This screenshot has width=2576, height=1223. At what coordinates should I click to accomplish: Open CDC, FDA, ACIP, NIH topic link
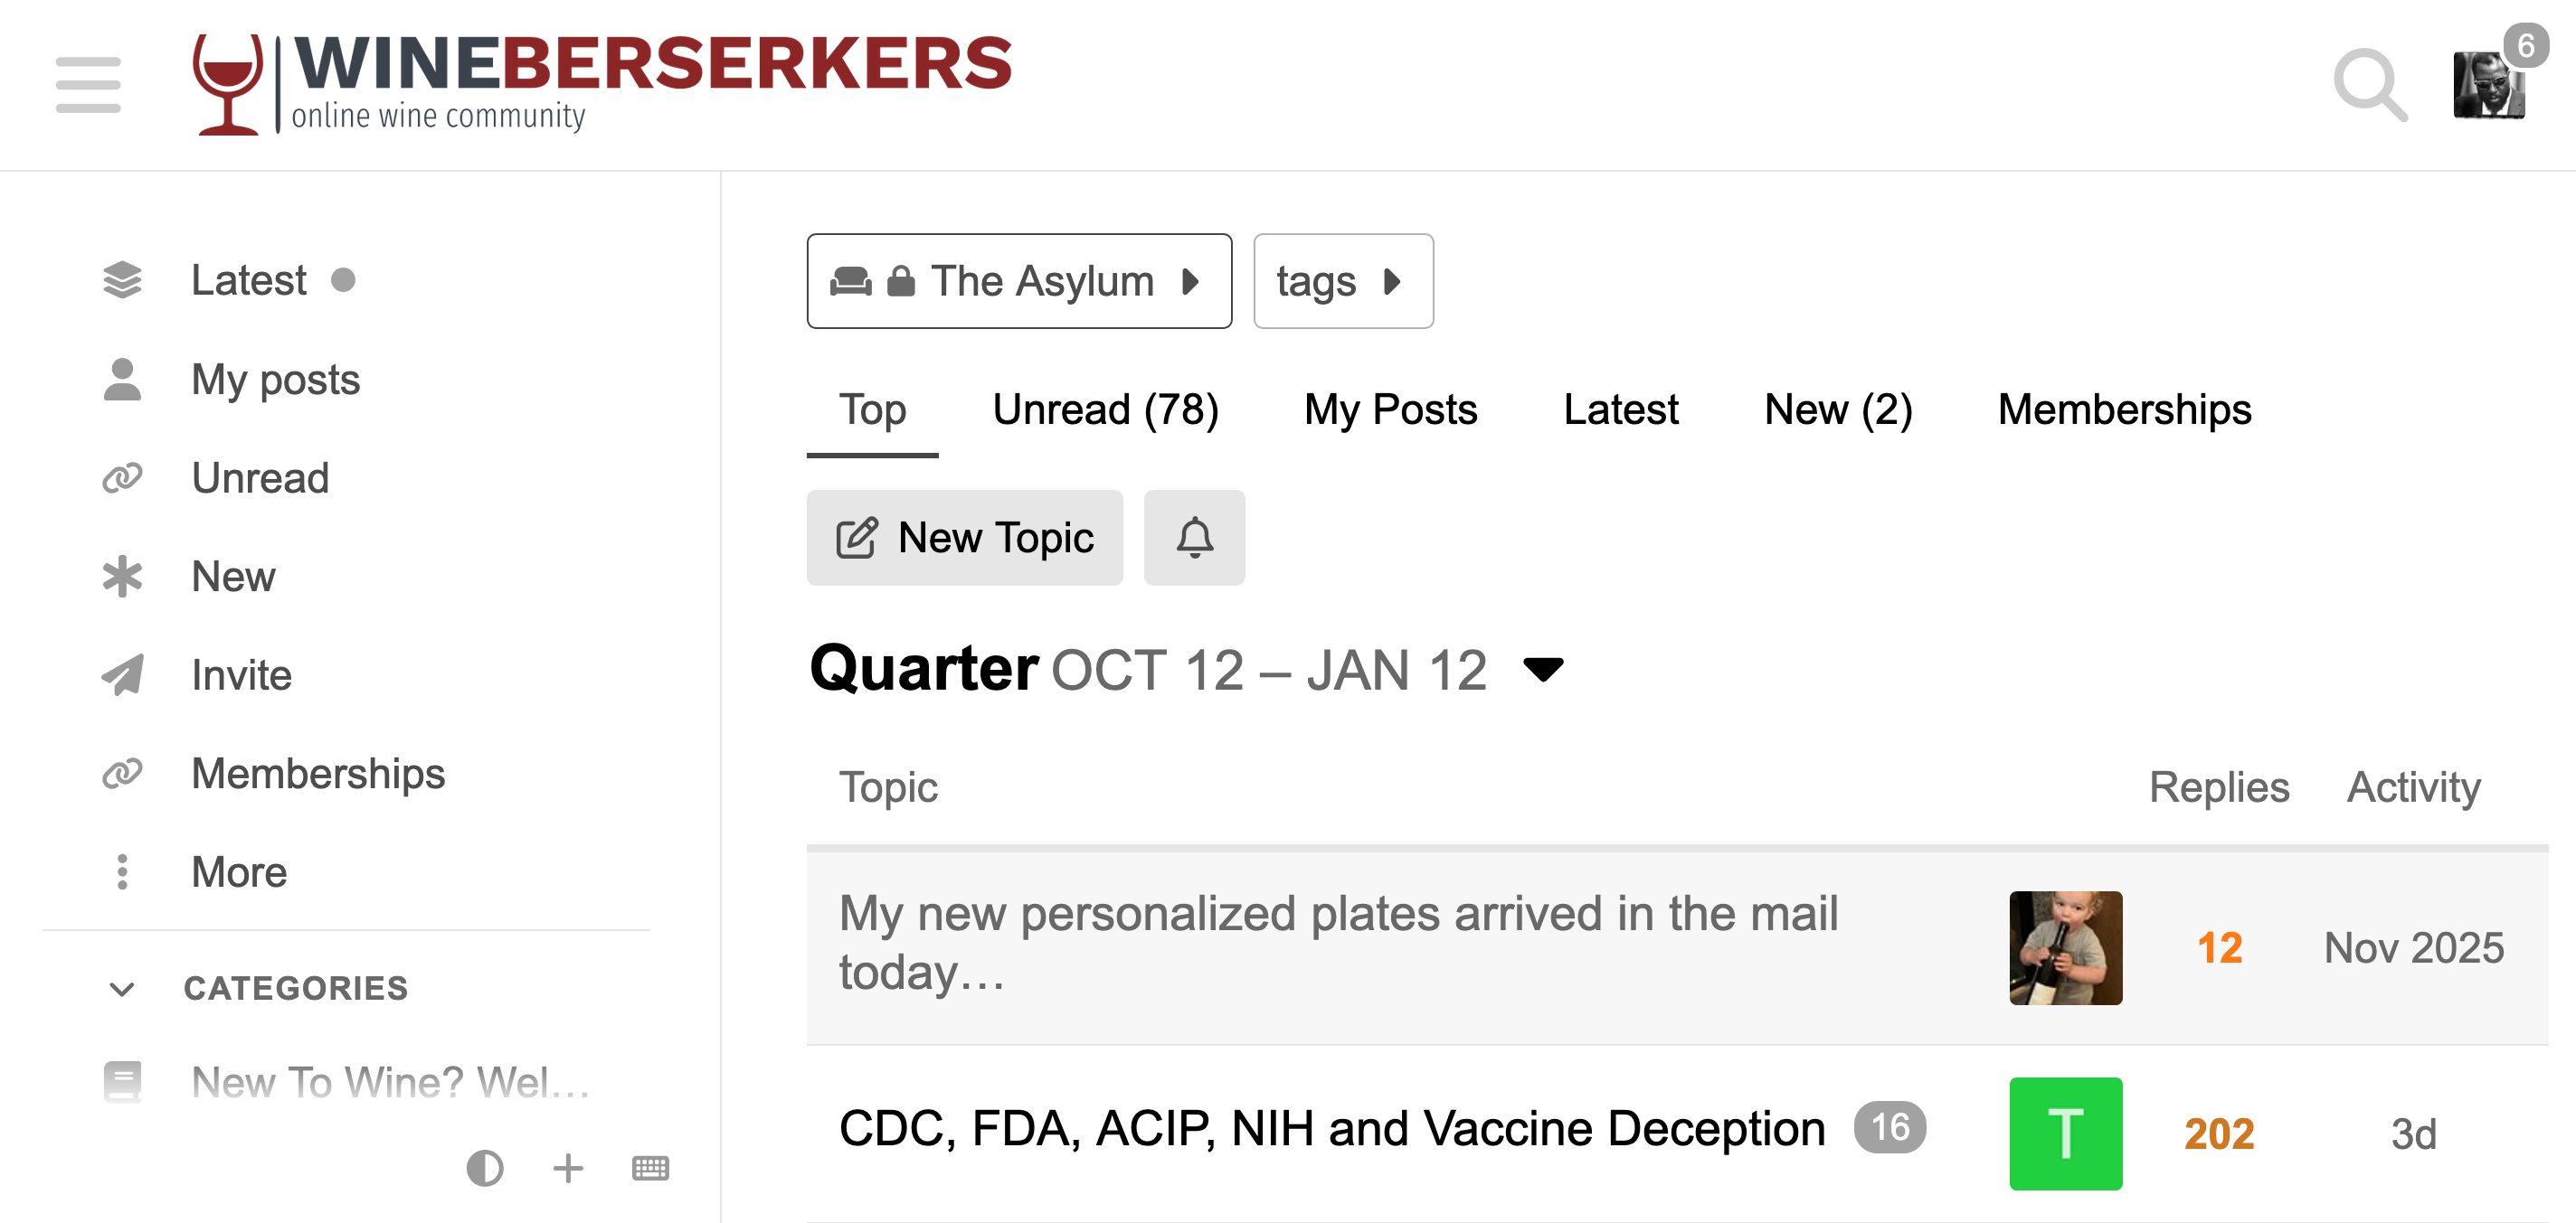(x=1331, y=1129)
